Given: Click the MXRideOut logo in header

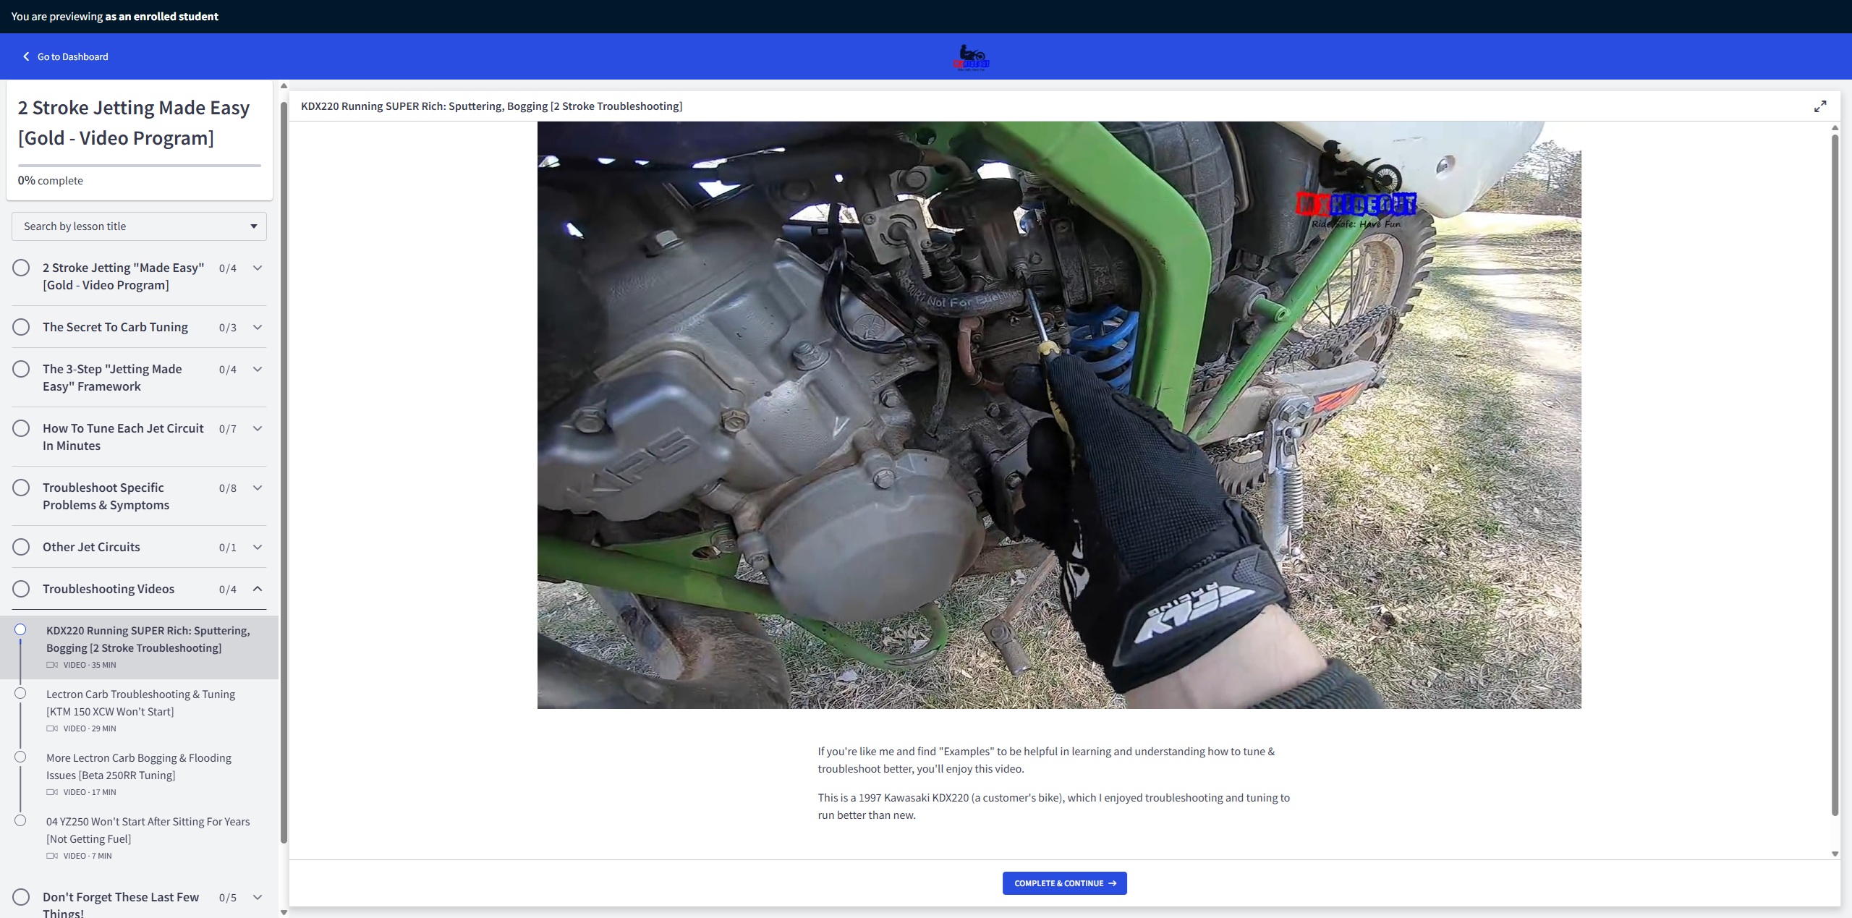Looking at the screenshot, I should point(971,57).
